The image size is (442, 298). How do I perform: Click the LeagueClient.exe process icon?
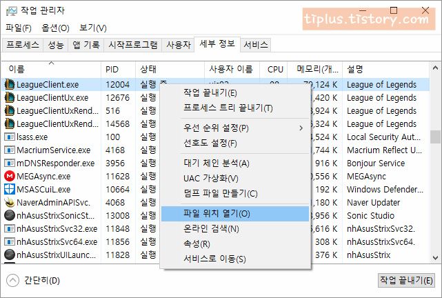pyautogui.click(x=10, y=84)
